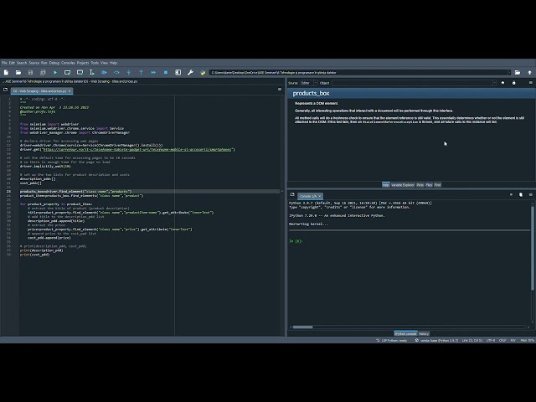
Task: Open the Carrefour URL in the code
Action: [137, 149]
